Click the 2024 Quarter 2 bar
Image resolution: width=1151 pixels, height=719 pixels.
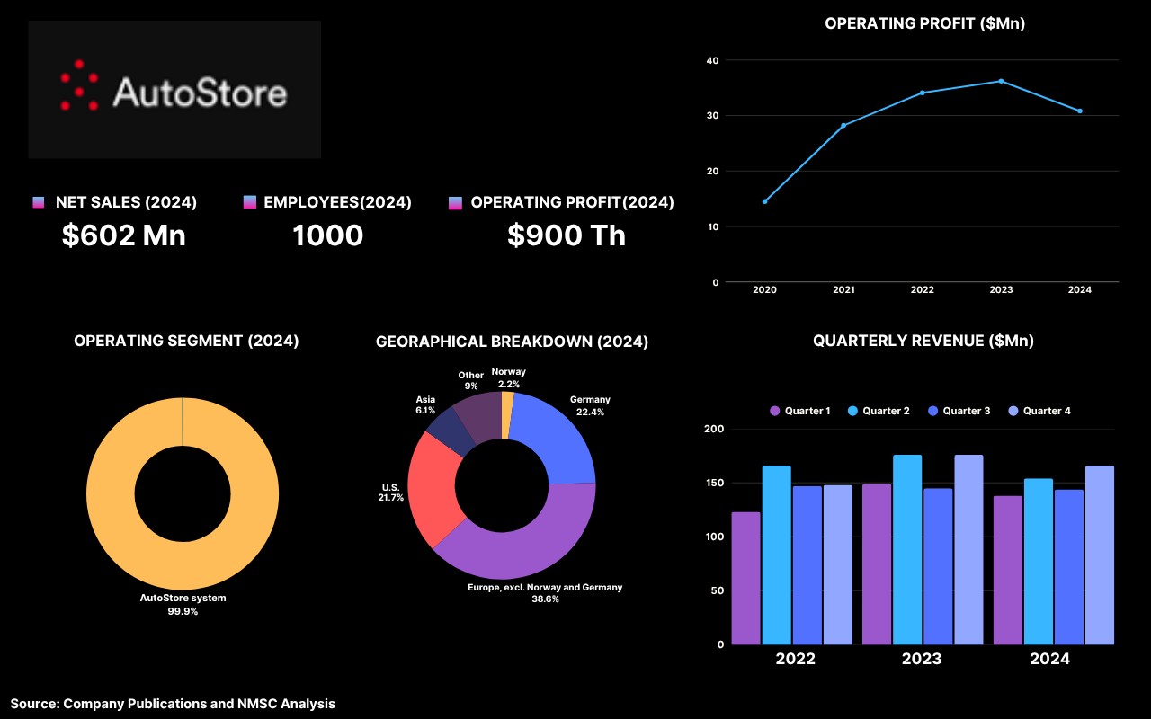(x=1039, y=562)
